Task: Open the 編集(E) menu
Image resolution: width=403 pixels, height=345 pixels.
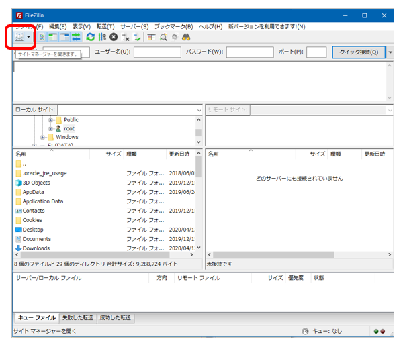Action: tap(58, 26)
